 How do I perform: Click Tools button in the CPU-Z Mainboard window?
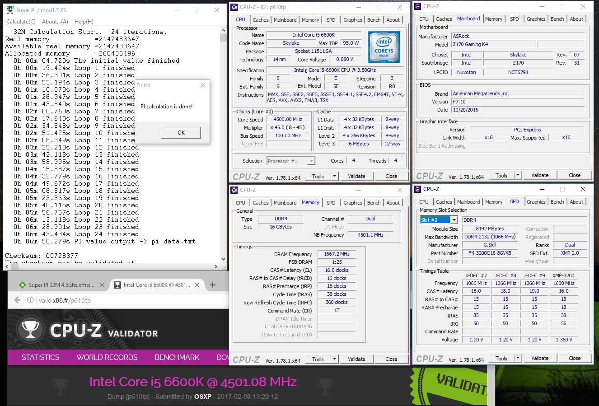[501, 175]
